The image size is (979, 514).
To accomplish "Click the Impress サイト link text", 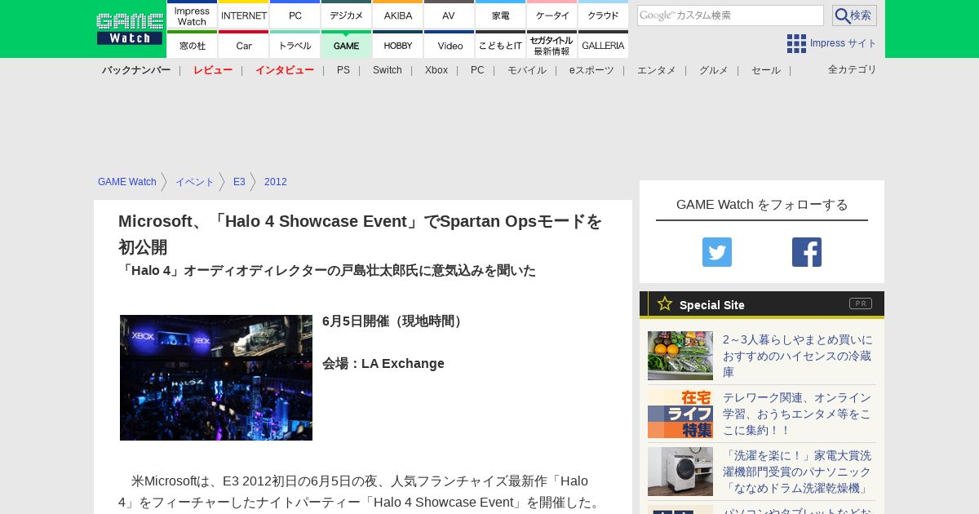I will tap(844, 44).
